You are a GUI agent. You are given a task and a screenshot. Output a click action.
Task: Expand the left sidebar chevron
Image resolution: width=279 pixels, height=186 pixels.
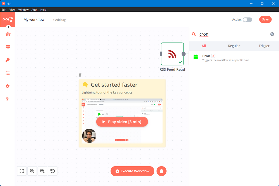(x=9, y=27)
